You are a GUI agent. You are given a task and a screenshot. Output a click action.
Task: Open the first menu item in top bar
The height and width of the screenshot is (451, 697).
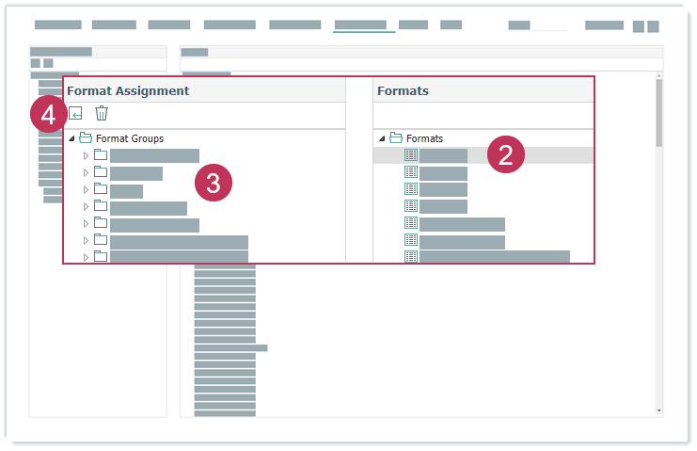pos(57,25)
